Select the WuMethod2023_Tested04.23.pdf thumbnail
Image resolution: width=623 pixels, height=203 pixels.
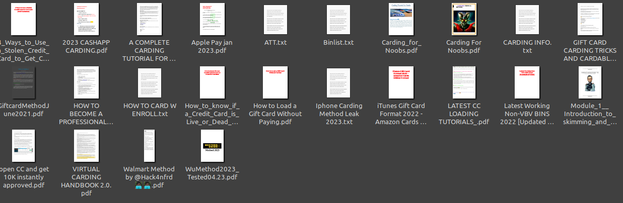[212, 145]
